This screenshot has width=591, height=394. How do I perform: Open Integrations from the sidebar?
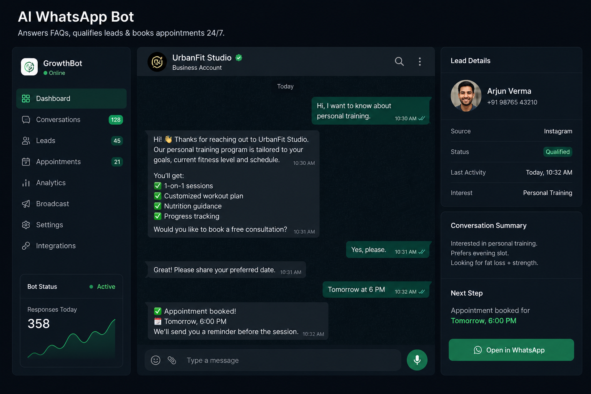pyautogui.click(x=71, y=246)
